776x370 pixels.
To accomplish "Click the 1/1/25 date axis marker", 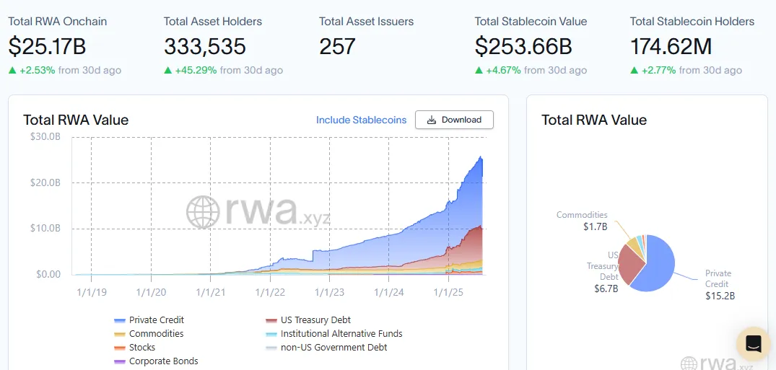I will click(x=448, y=292).
